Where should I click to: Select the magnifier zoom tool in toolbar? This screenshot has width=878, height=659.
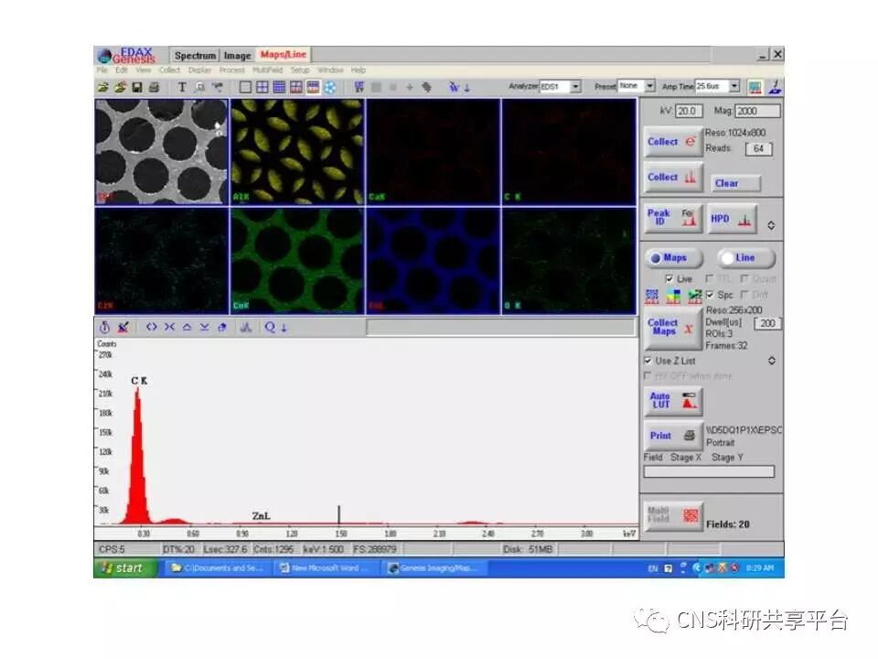(200, 87)
